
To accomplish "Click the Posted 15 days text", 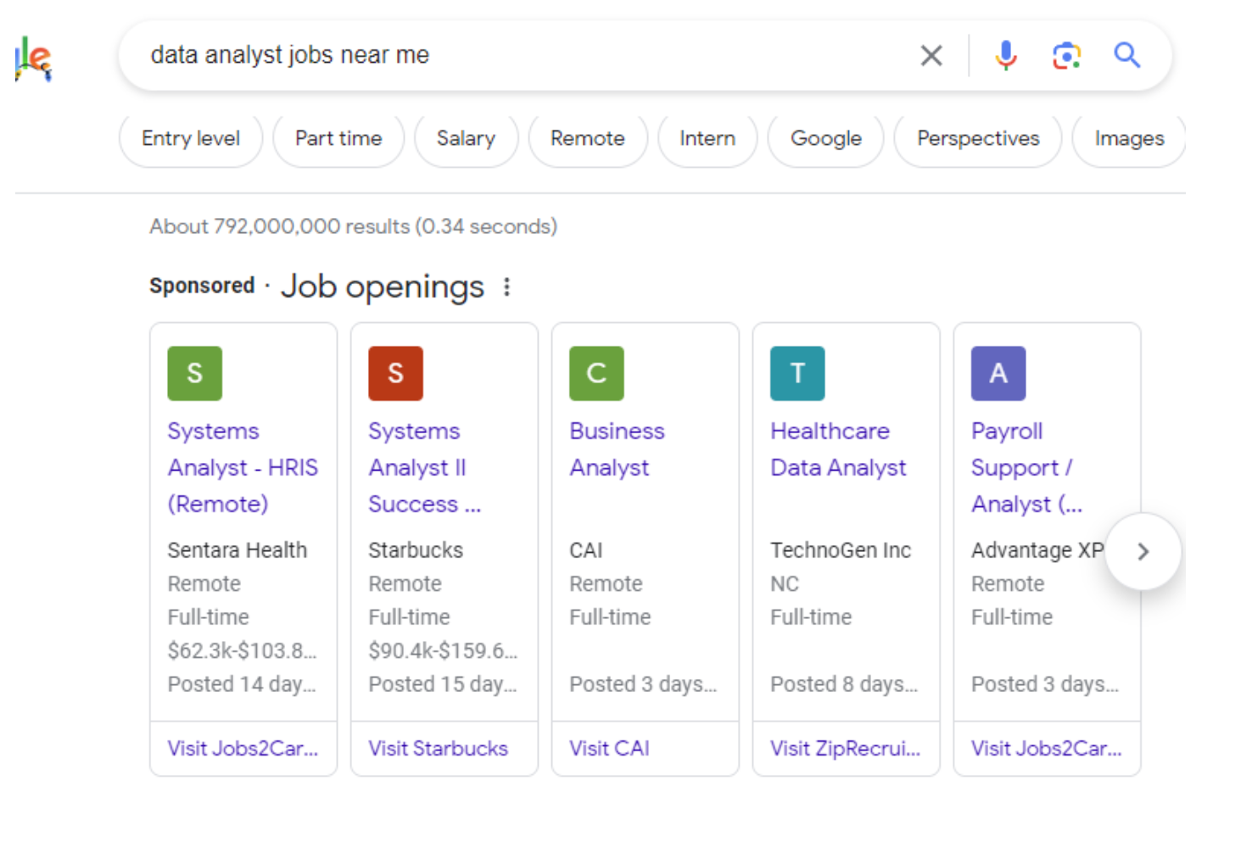I will [443, 684].
